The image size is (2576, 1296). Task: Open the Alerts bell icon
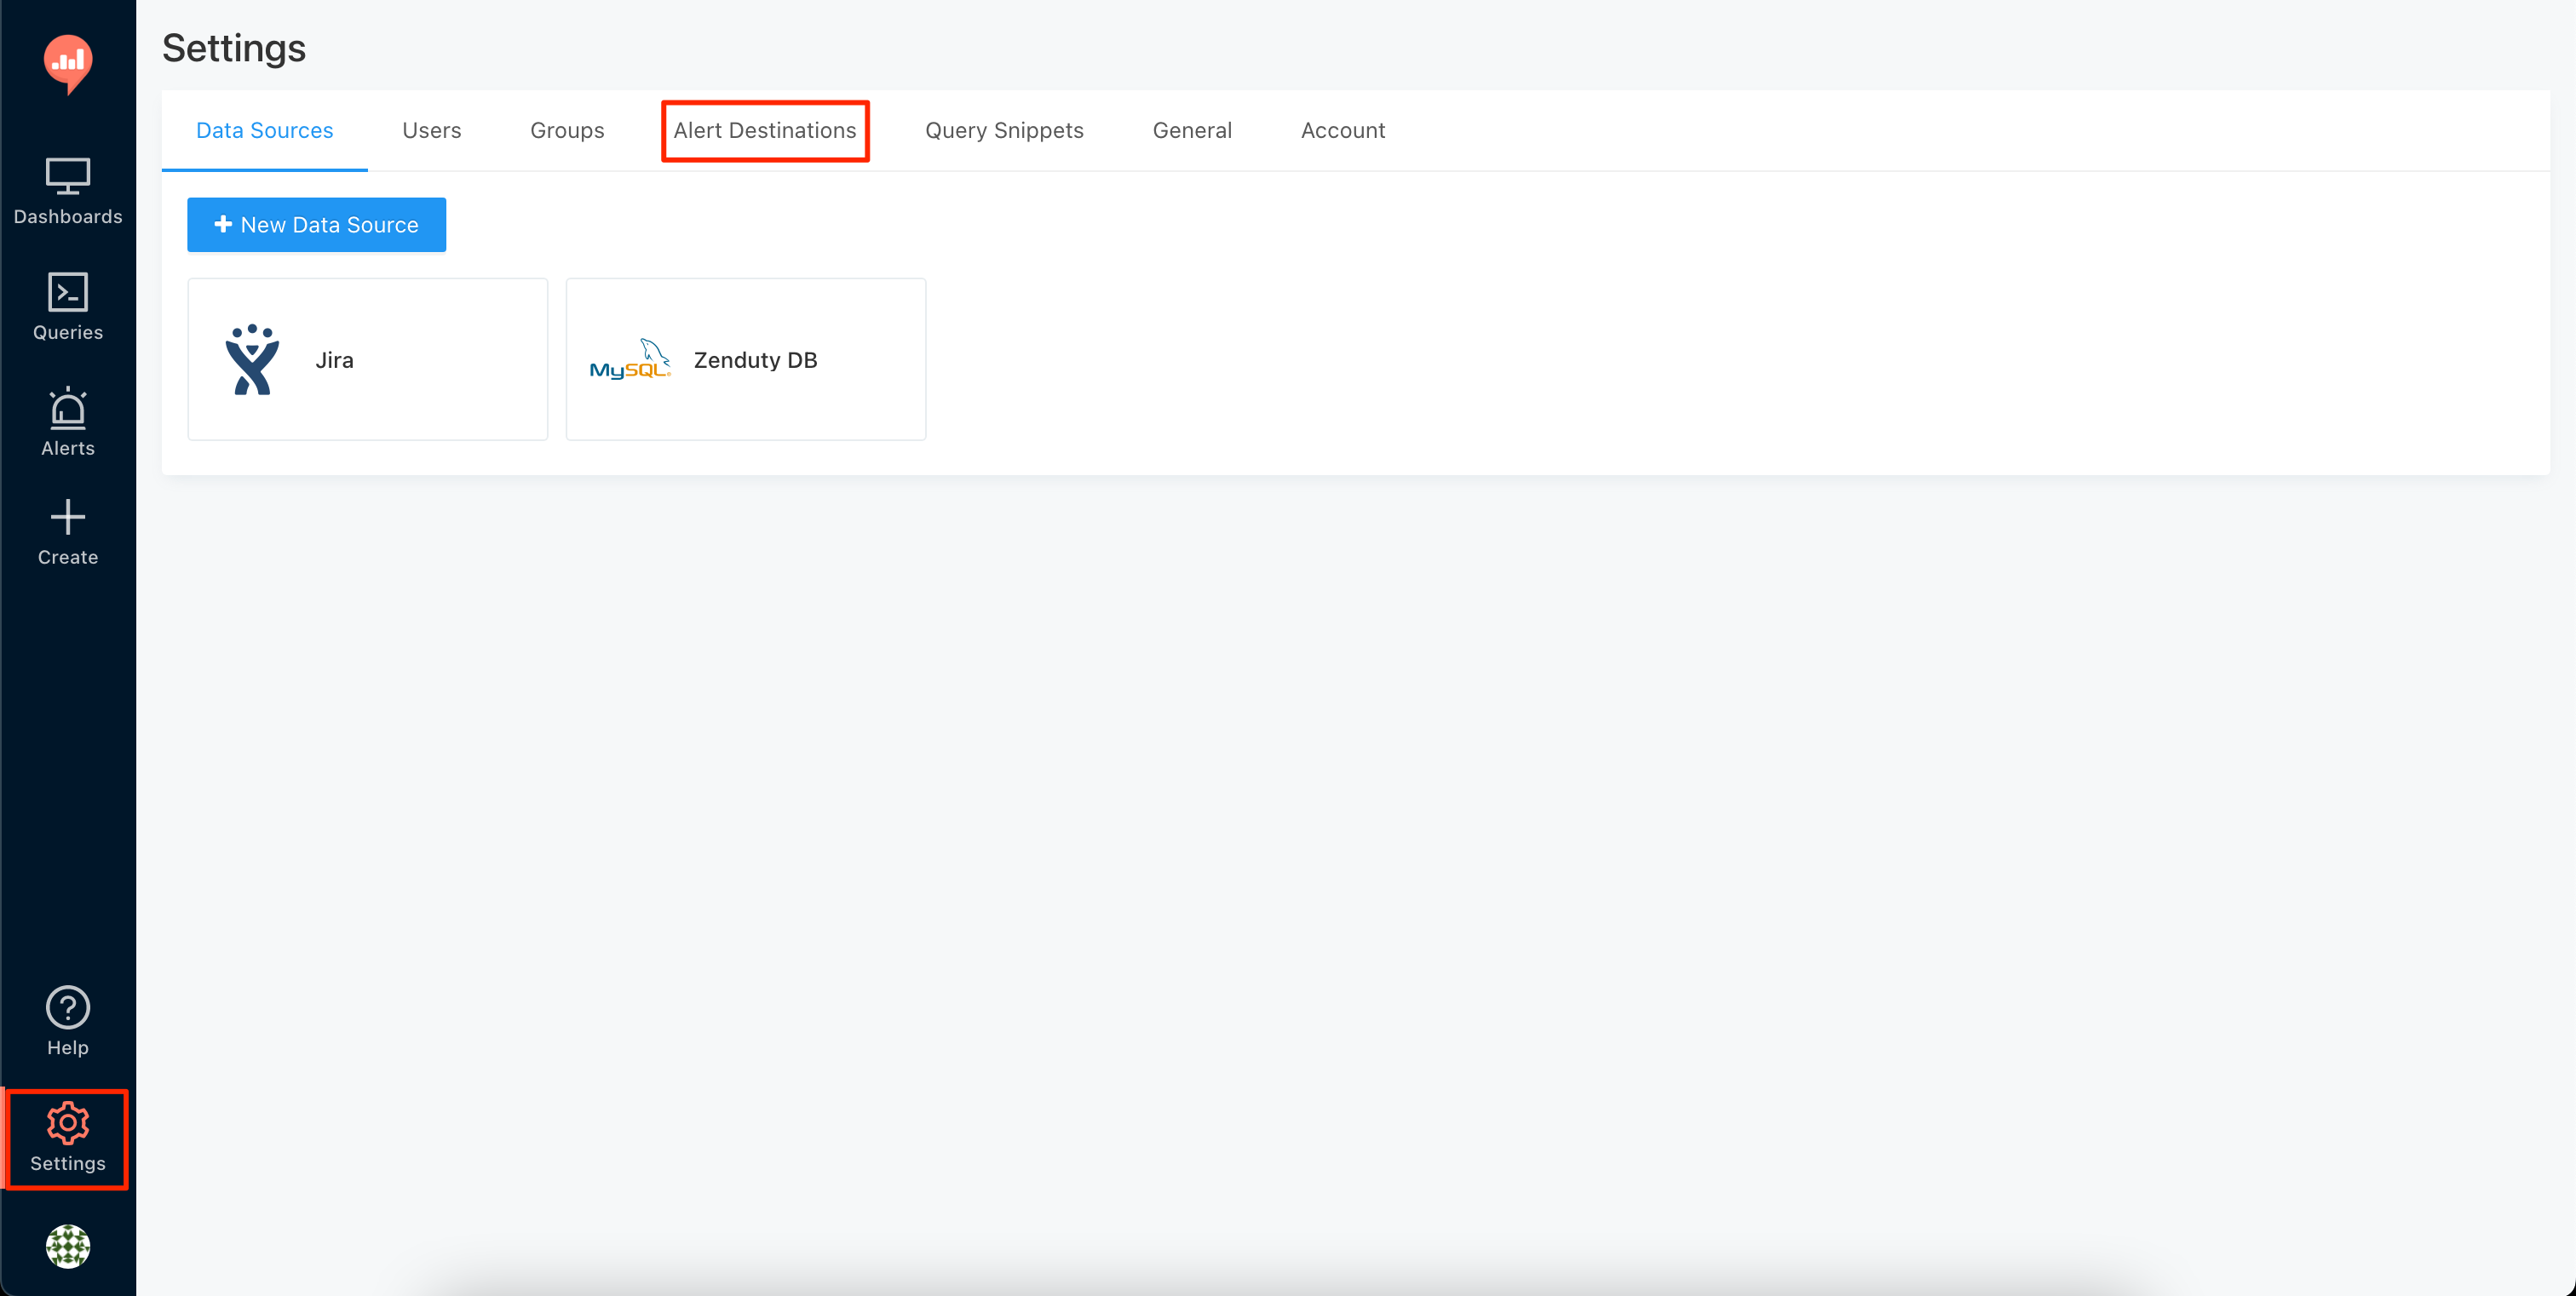pyautogui.click(x=68, y=409)
